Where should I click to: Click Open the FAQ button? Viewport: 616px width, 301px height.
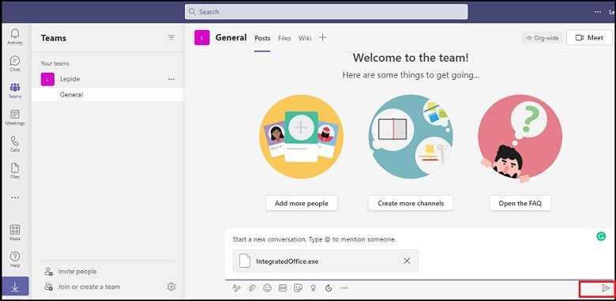point(520,203)
